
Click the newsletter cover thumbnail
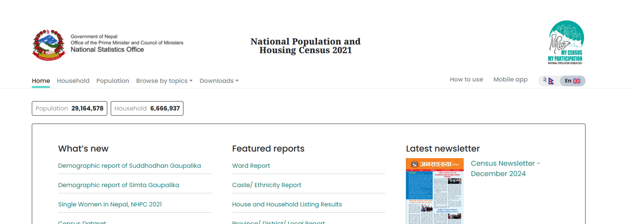point(435,191)
